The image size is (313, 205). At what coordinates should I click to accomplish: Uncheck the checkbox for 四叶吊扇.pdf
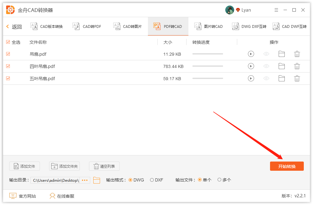[8, 66]
